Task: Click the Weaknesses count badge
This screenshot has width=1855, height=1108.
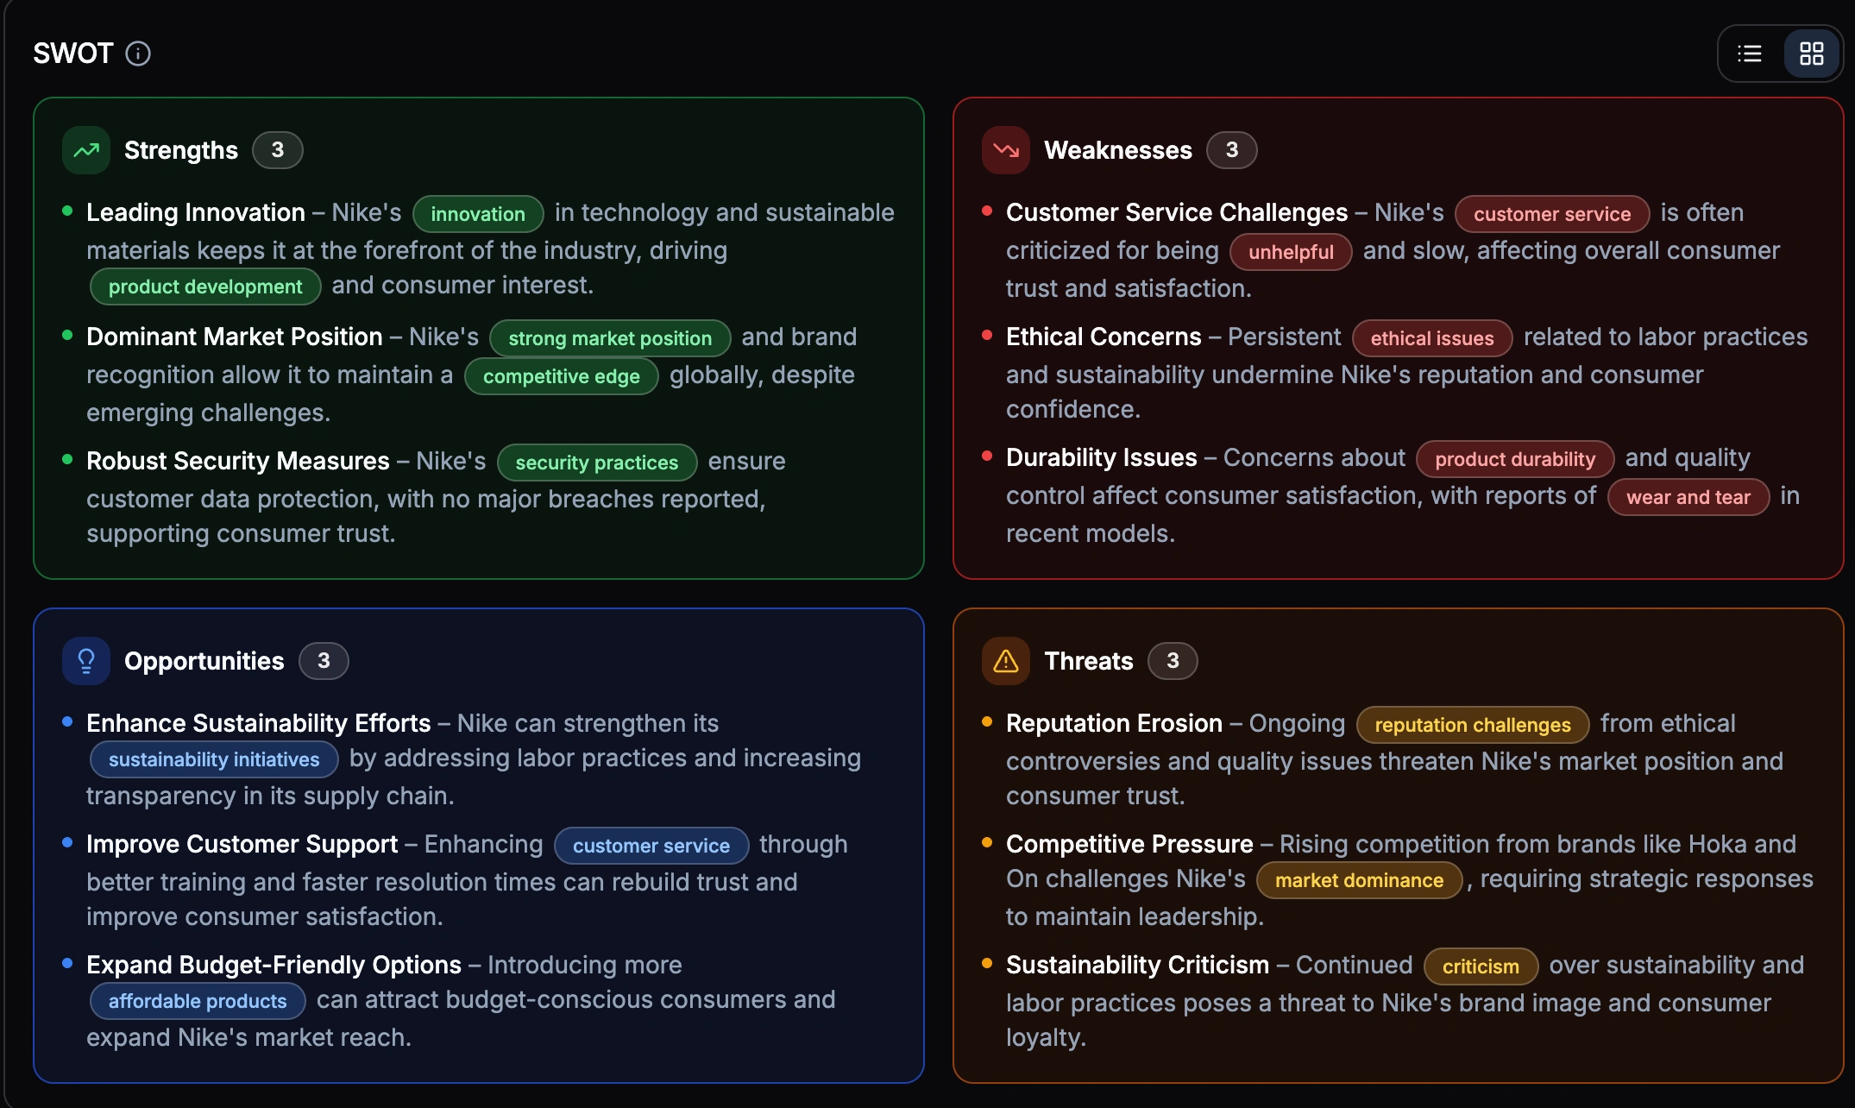Action: [1231, 150]
